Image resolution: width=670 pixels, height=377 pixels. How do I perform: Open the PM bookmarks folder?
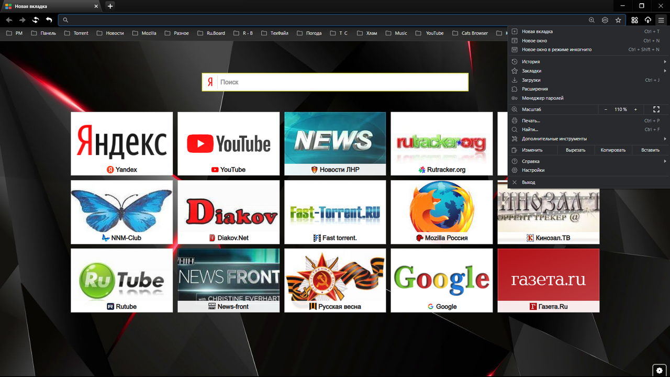(x=14, y=33)
